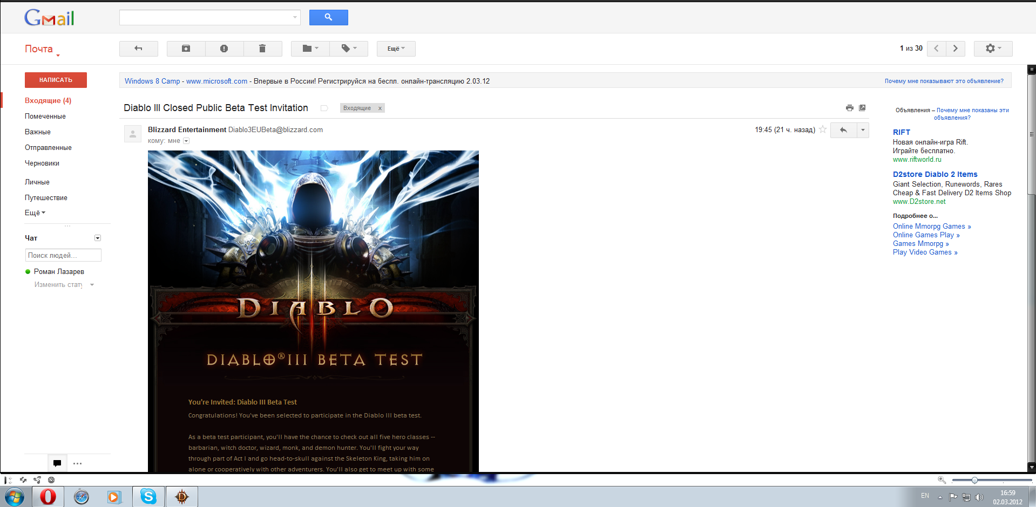Open the settings gear dropdown
This screenshot has height=507, width=1036.
[993, 49]
